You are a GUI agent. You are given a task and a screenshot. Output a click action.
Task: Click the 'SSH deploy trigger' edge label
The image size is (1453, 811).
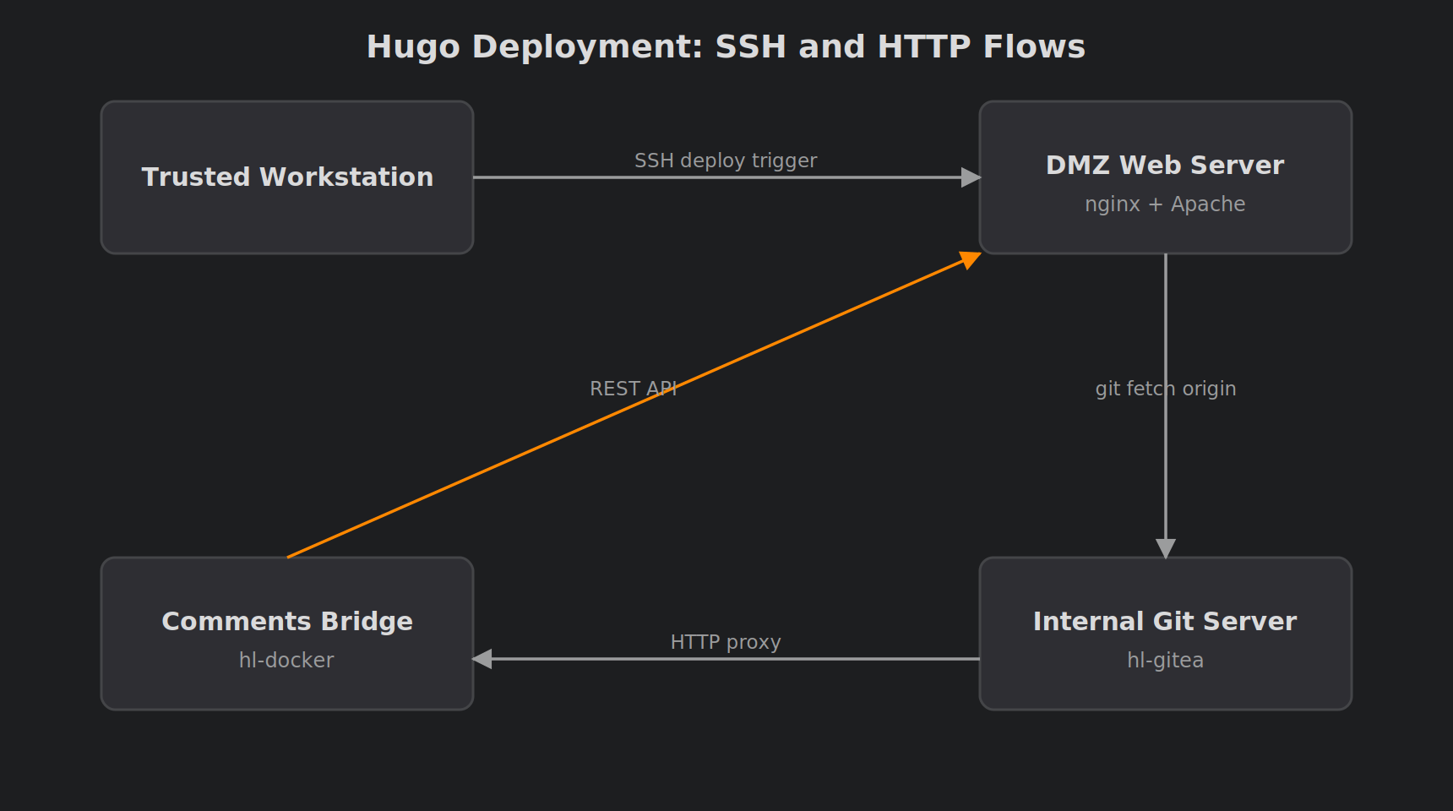click(x=726, y=161)
